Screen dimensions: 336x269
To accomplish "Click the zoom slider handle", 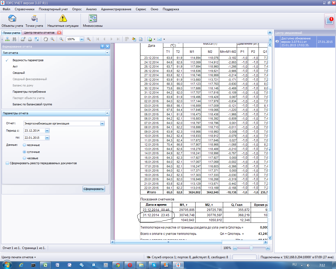I will click(251, 248).
